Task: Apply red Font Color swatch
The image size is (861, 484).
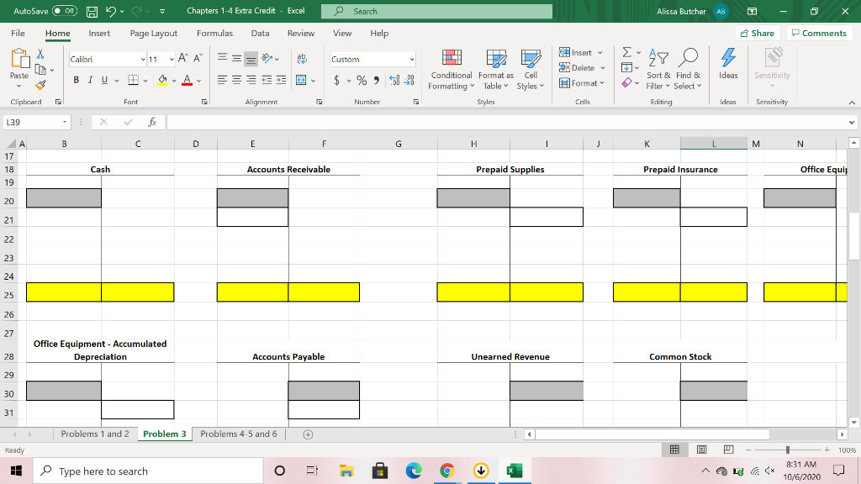Action: click(188, 80)
